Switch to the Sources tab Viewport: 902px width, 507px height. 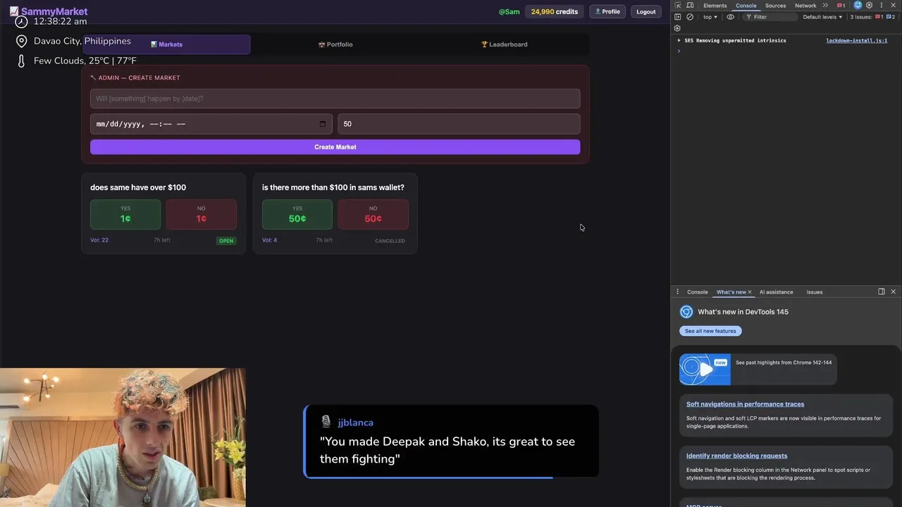pyautogui.click(x=775, y=6)
